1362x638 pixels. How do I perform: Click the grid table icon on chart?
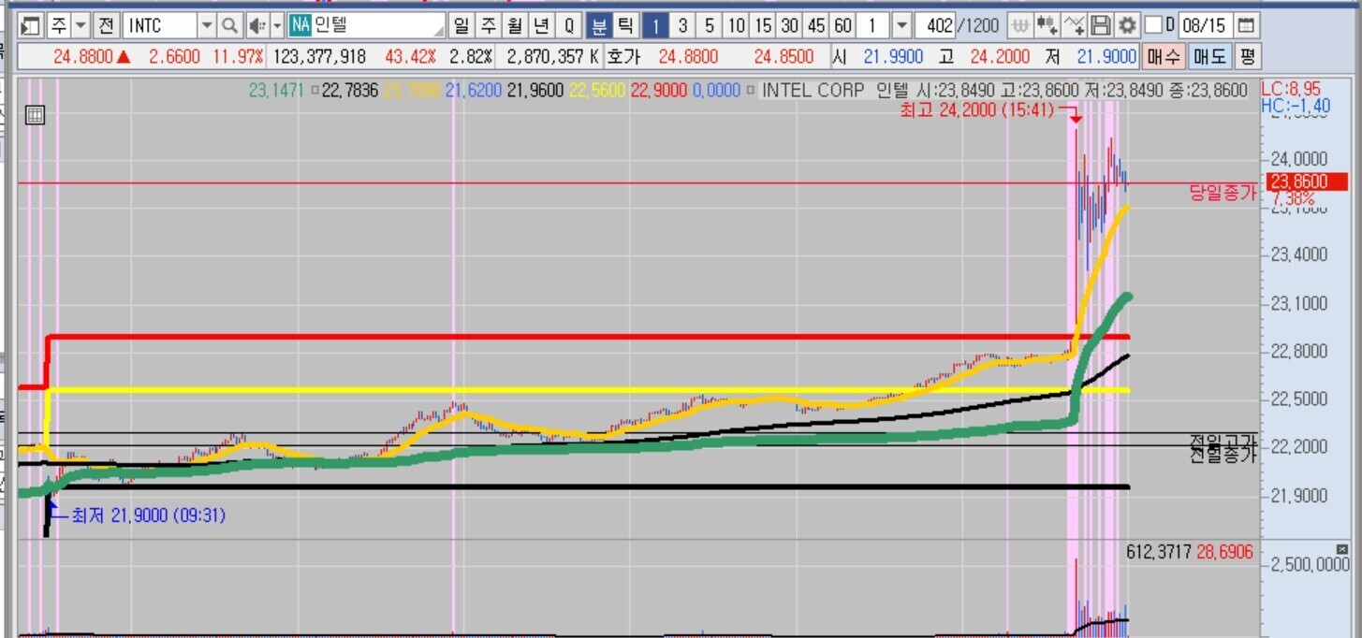[35, 115]
